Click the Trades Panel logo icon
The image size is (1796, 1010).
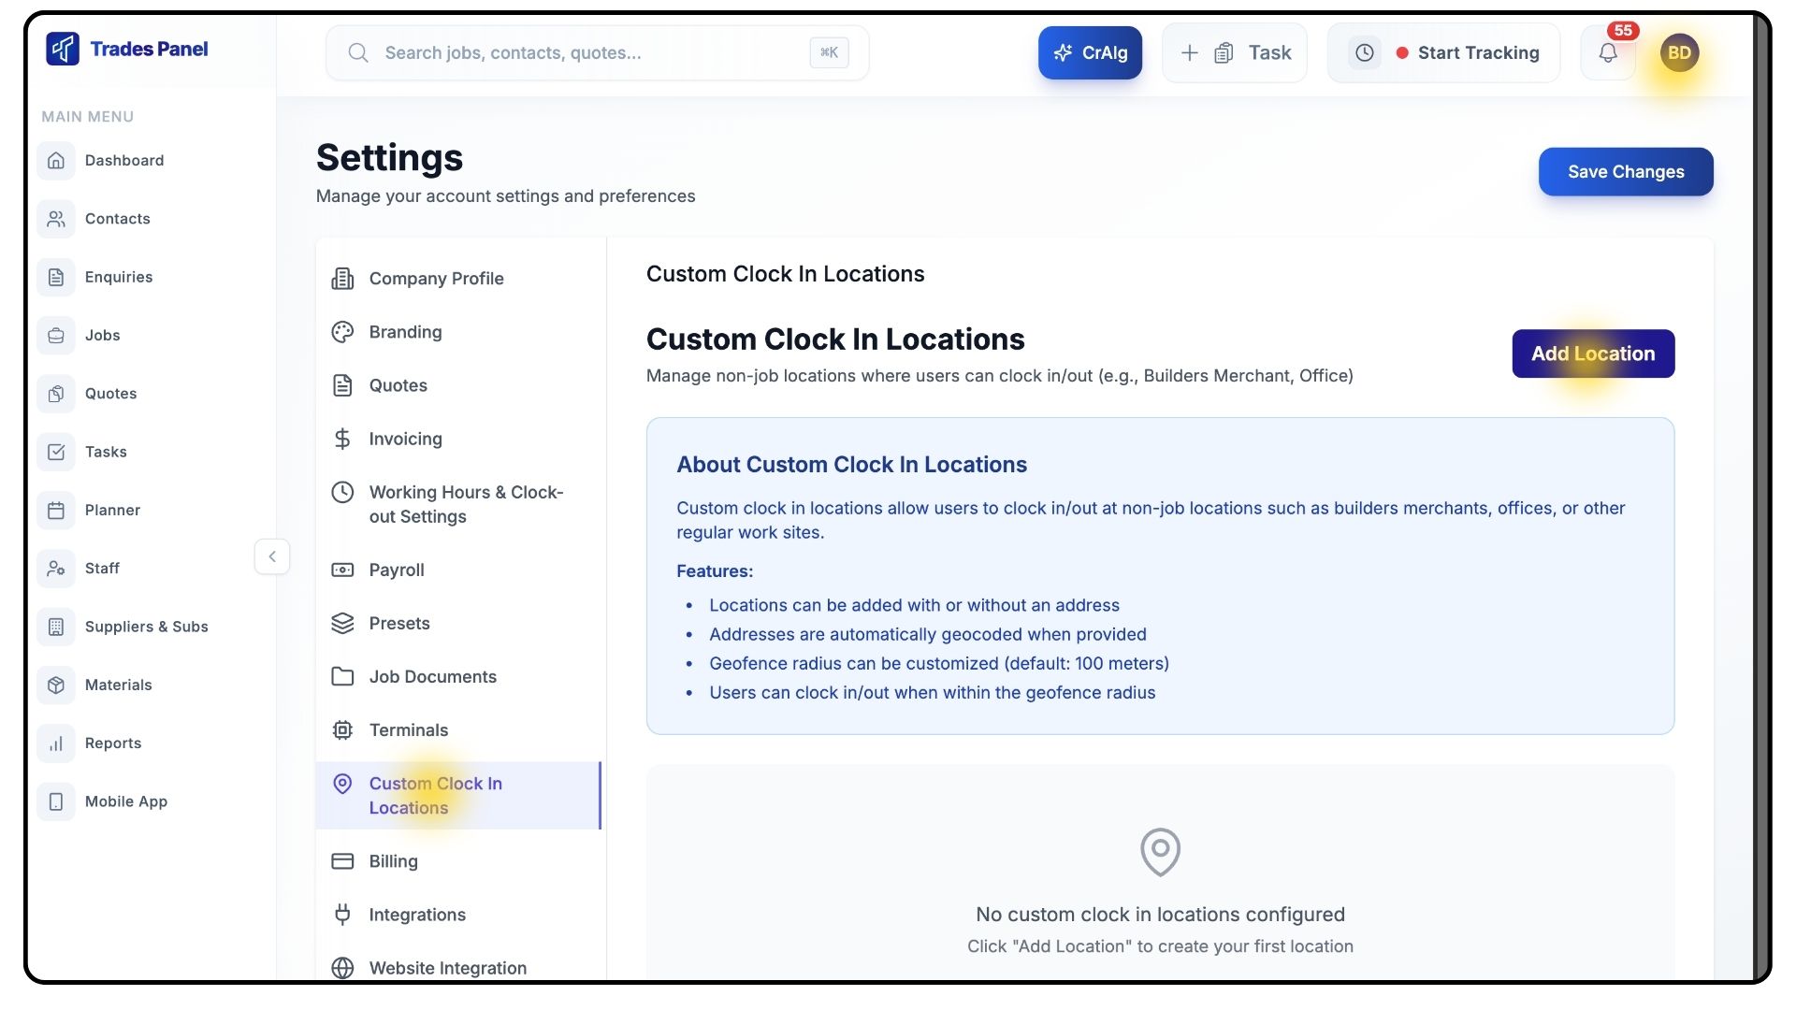pos(63,49)
